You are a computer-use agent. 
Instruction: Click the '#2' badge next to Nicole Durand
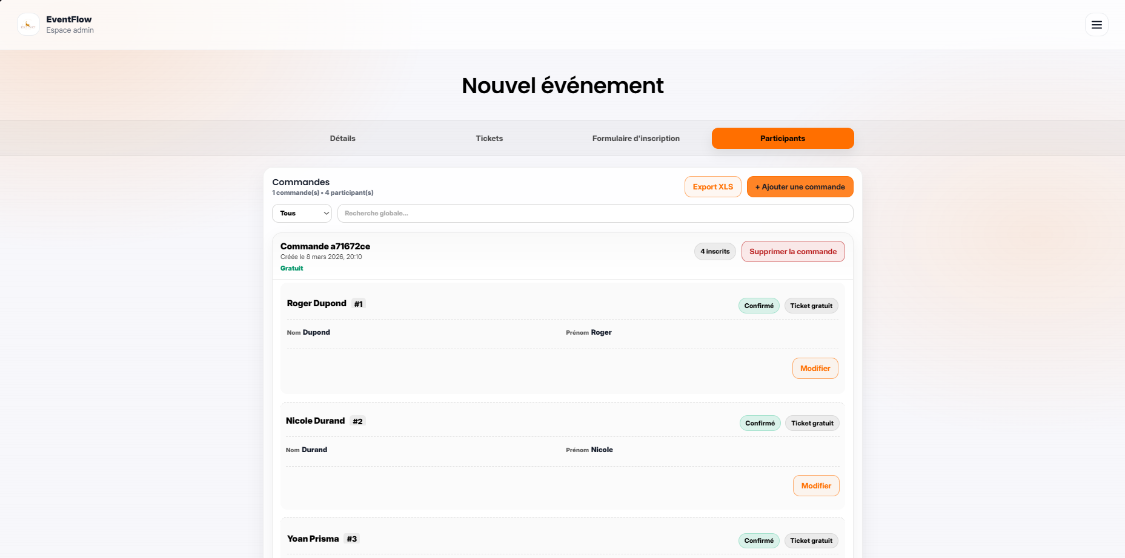coord(357,421)
